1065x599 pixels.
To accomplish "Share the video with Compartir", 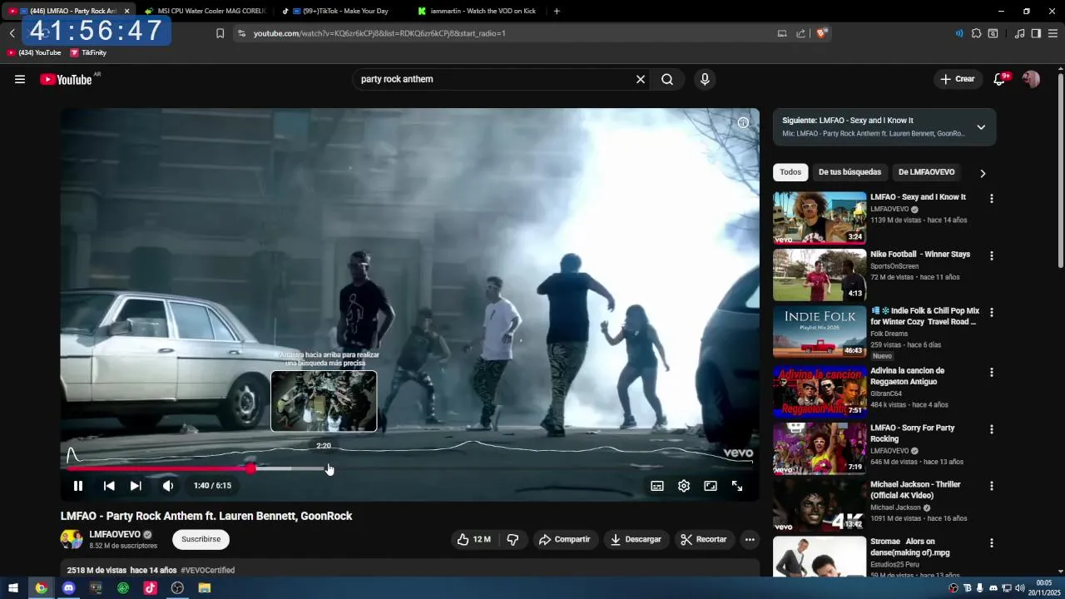I will 564,539.
